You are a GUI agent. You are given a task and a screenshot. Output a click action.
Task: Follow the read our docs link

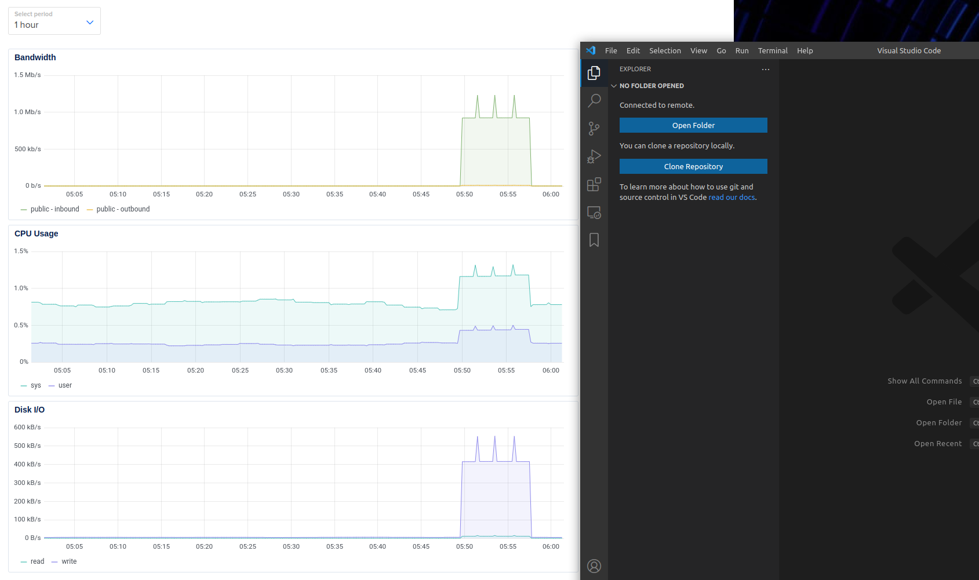coord(731,197)
